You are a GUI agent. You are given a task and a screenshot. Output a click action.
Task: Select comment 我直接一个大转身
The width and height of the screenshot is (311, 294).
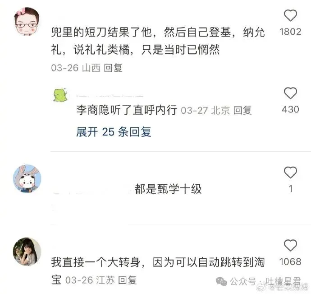click(x=96, y=262)
